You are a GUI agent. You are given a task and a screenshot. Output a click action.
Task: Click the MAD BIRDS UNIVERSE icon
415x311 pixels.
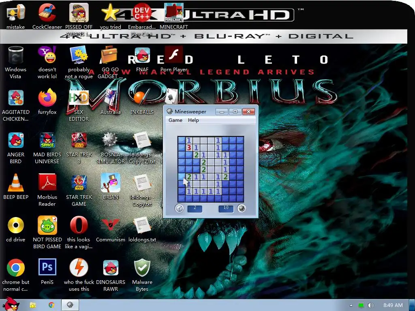coord(47,147)
